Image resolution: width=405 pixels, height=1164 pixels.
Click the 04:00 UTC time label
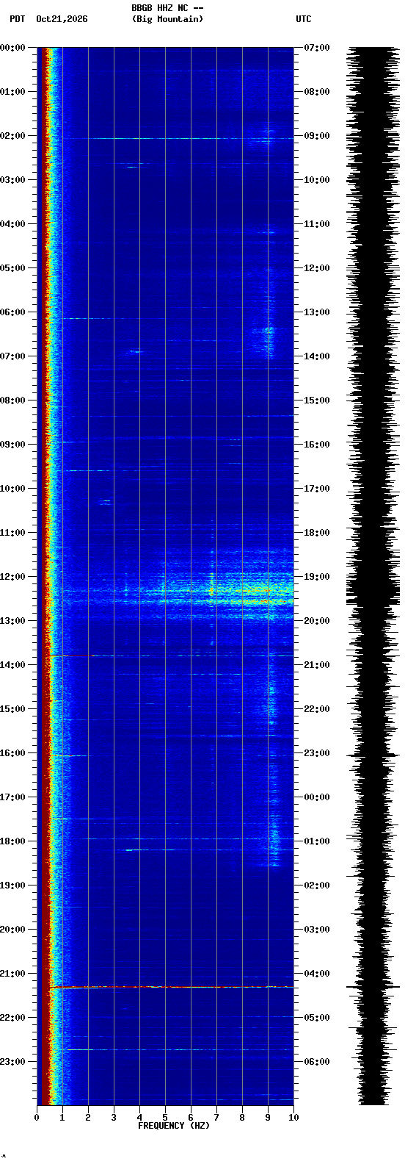point(316,974)
